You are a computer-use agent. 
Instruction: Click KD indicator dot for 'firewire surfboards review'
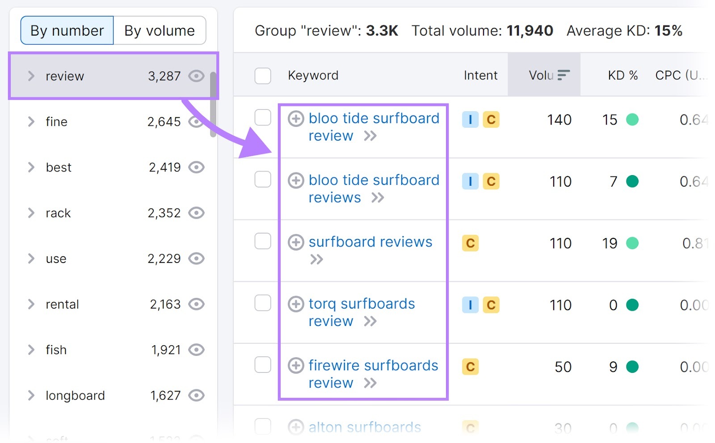click(x=632, y=367)
